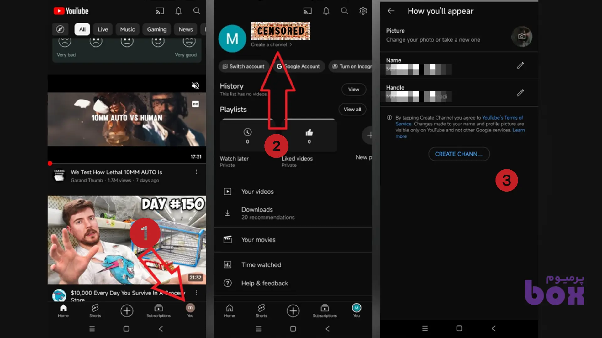Turn on Incognito chip
Image resolution: width=602 pixels, height=338 pixels.
[x=351, y=66]
